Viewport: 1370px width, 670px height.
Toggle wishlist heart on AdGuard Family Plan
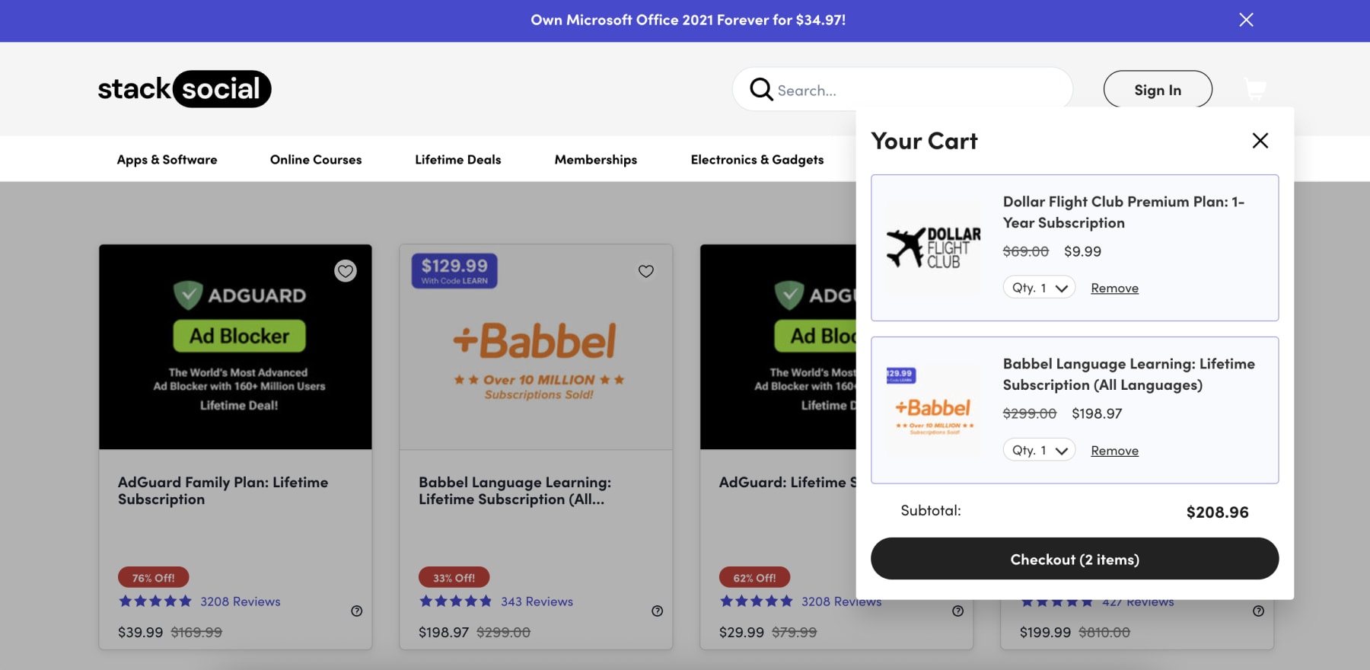(346, 271)
